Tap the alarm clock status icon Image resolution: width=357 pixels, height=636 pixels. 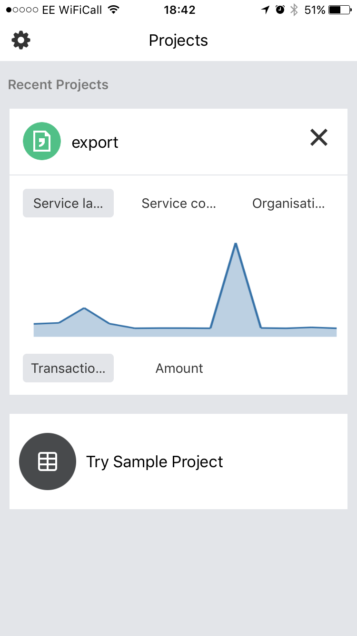tap(280, 10)
